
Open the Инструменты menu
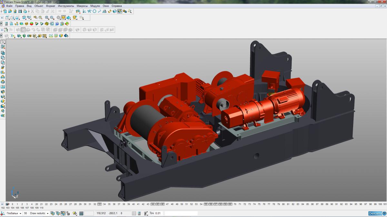point(66,6)
